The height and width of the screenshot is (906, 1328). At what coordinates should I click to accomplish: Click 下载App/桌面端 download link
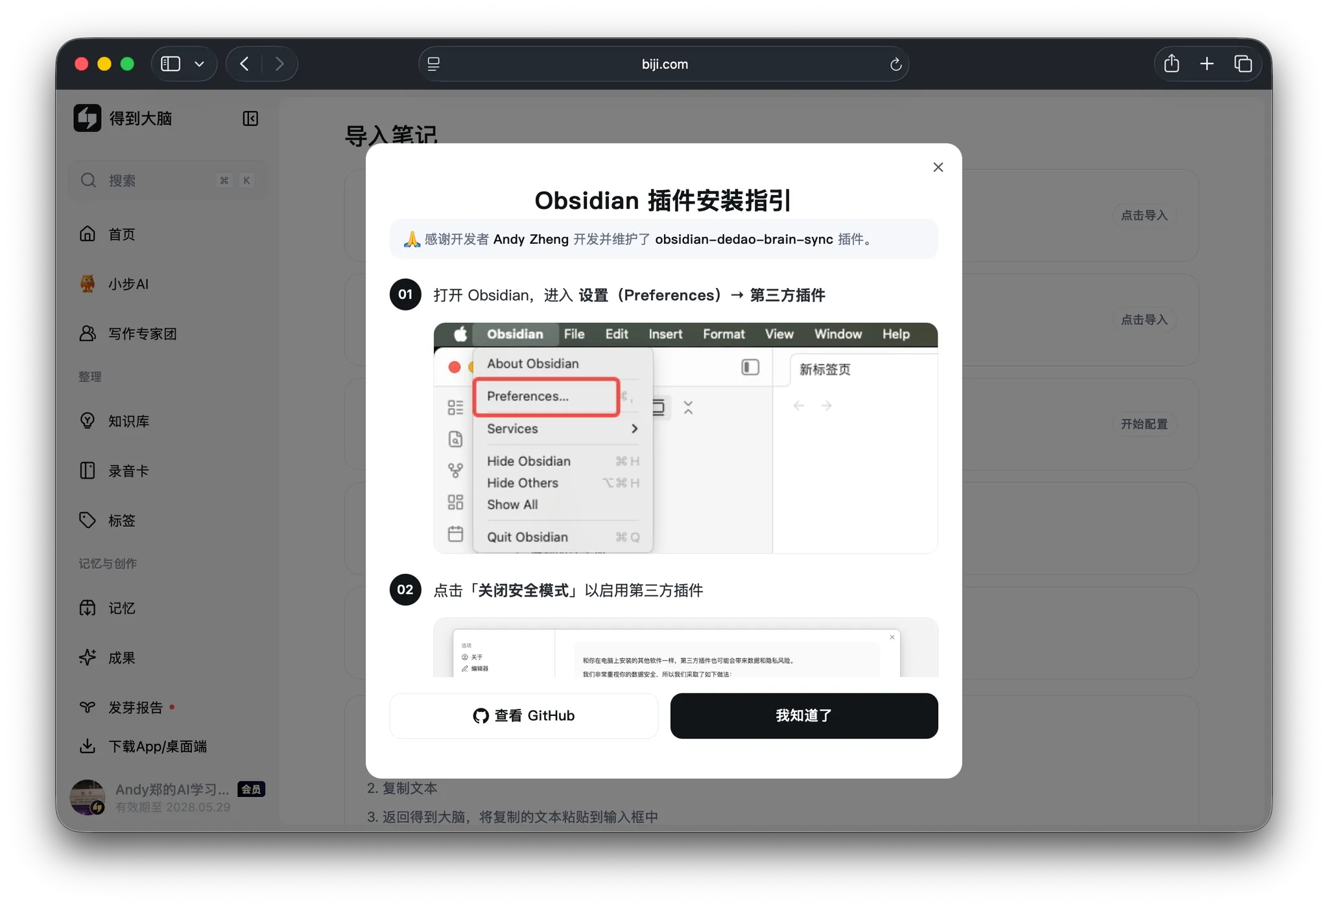(x=158, y=746)
